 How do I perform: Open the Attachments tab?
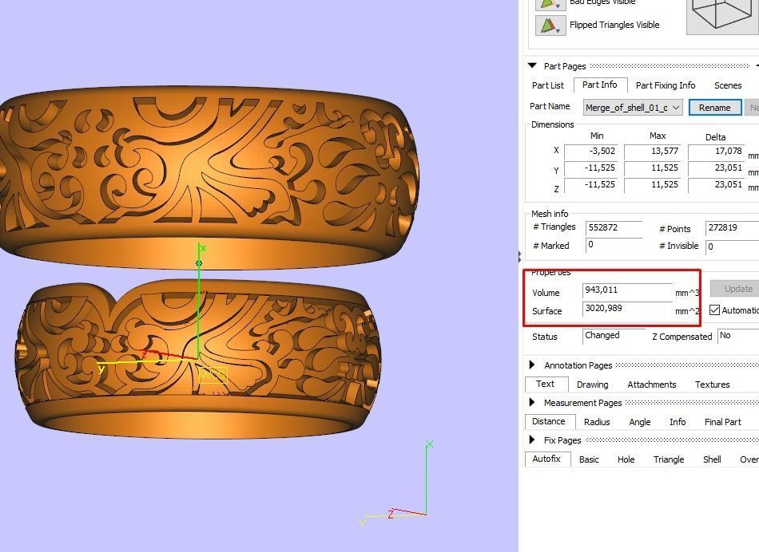pos(651,384)
